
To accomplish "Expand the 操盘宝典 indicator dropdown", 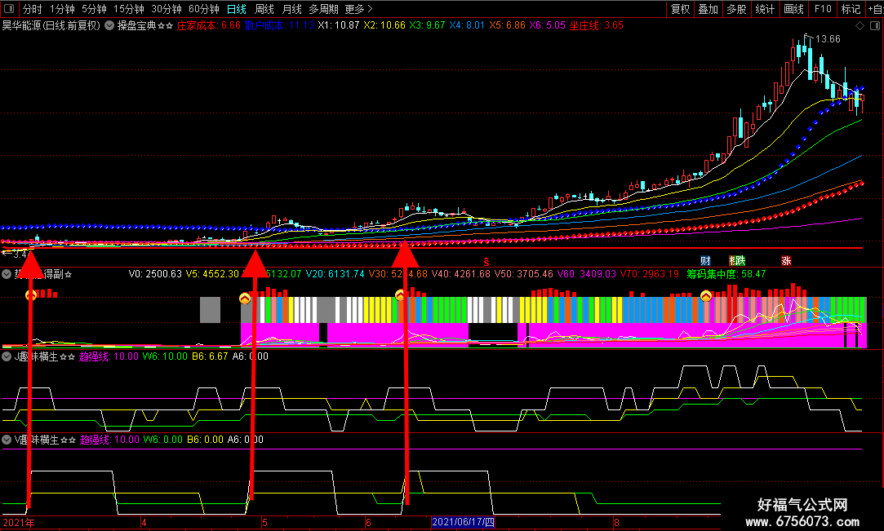I will click(x=109, y=25).
